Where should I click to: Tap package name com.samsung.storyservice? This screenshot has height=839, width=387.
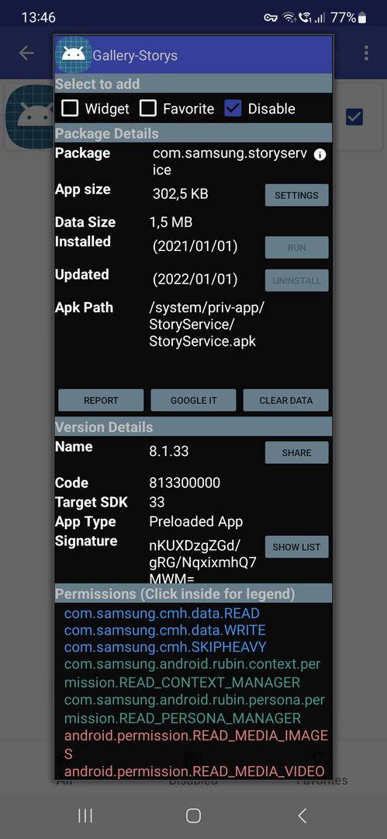tap(230, 162)
